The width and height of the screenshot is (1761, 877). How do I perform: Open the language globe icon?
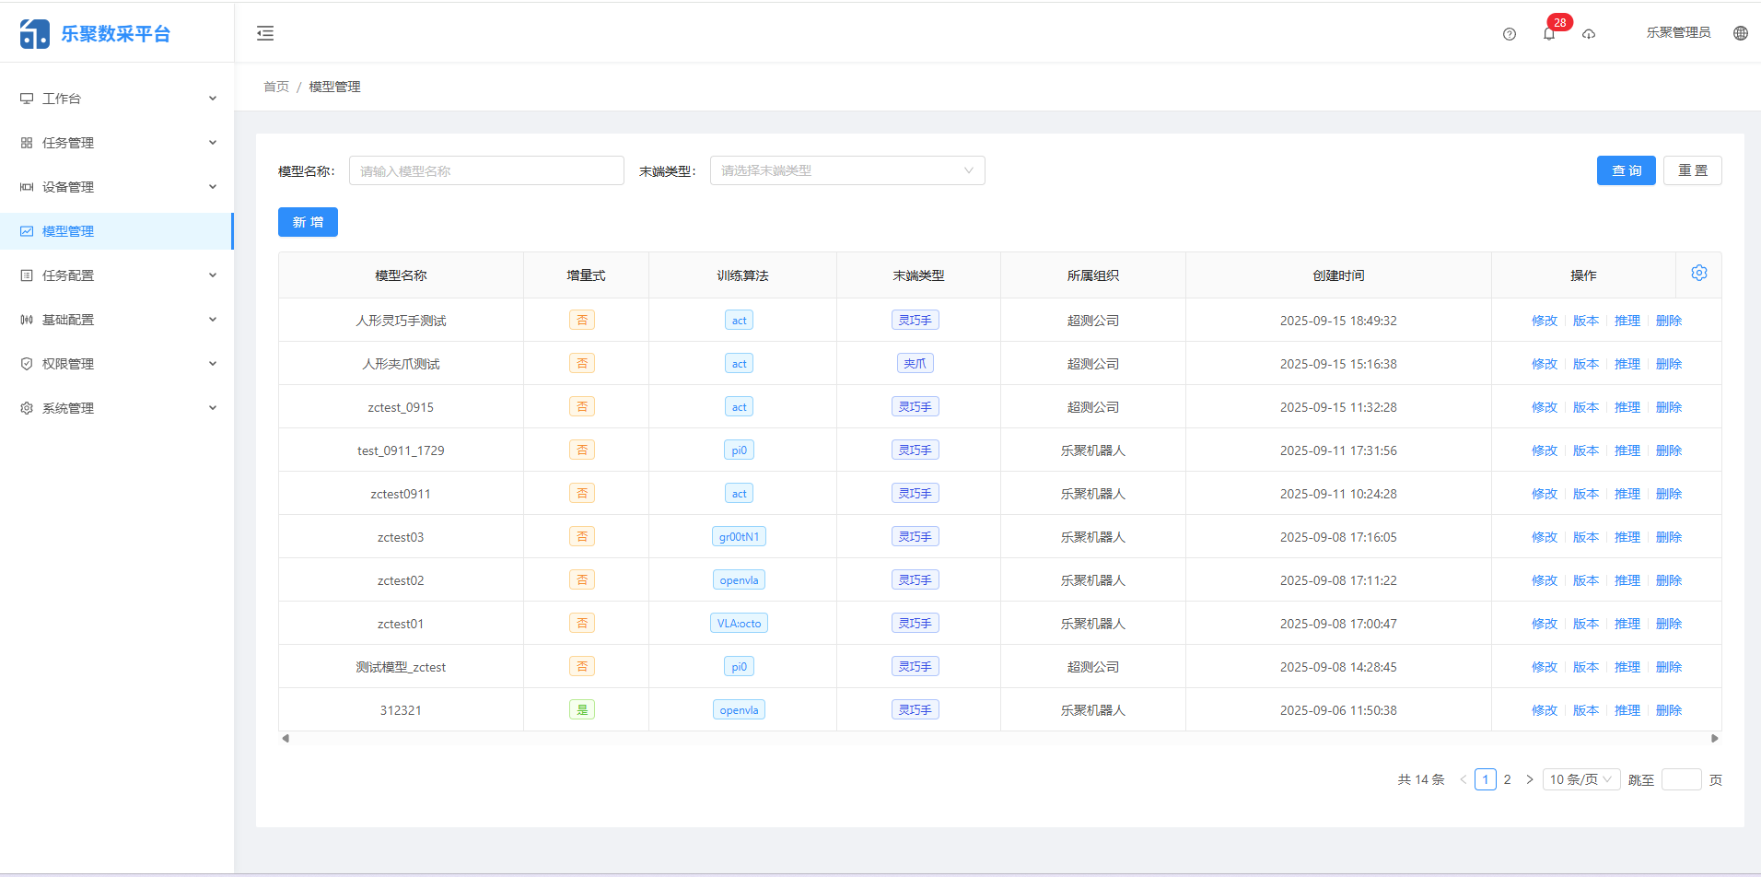[1740, 32]
